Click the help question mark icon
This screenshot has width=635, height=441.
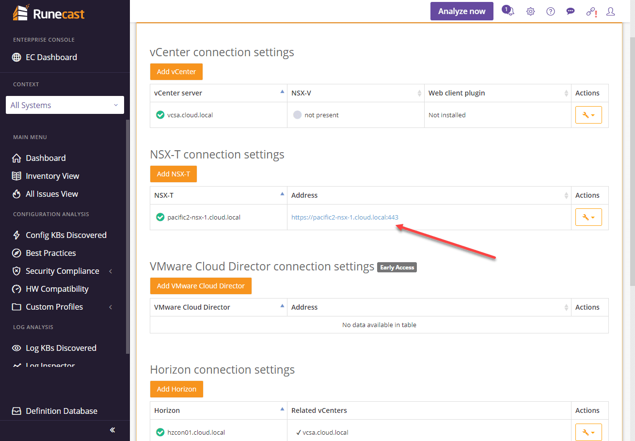550,11
